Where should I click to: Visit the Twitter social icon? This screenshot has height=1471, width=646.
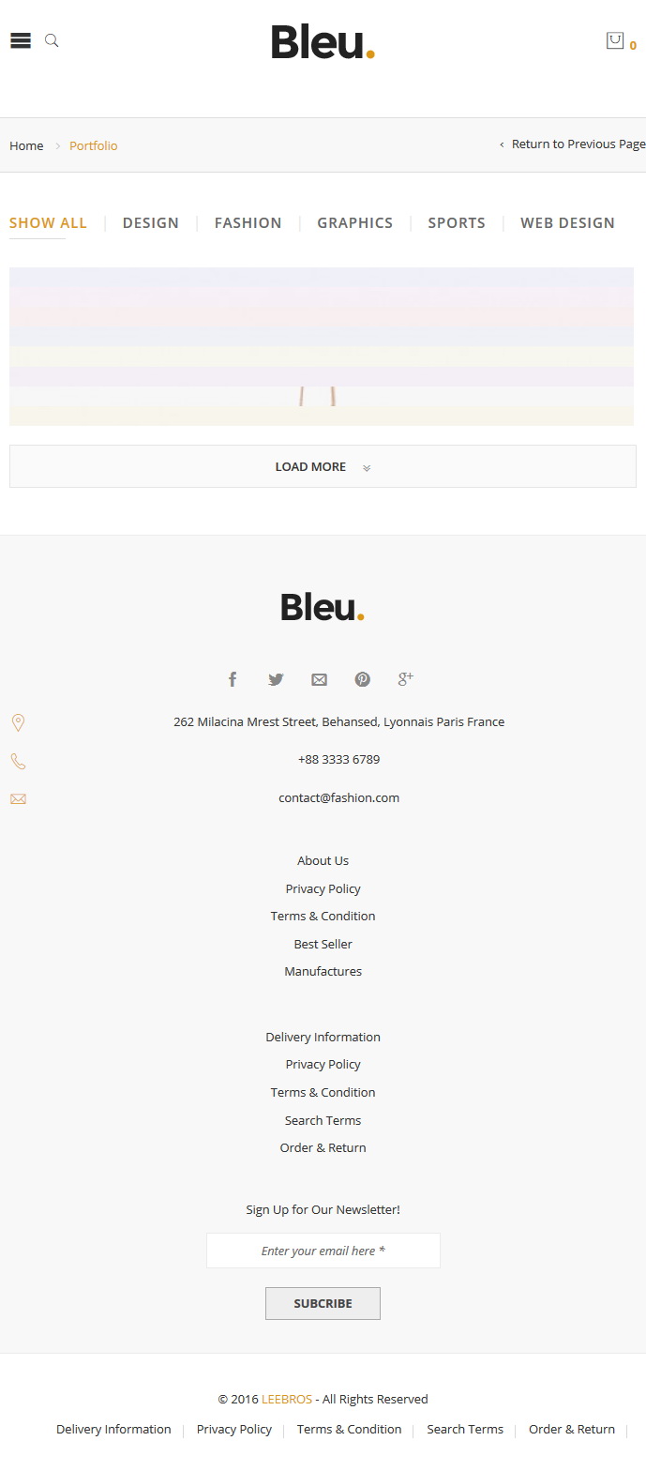pos(276,679)
